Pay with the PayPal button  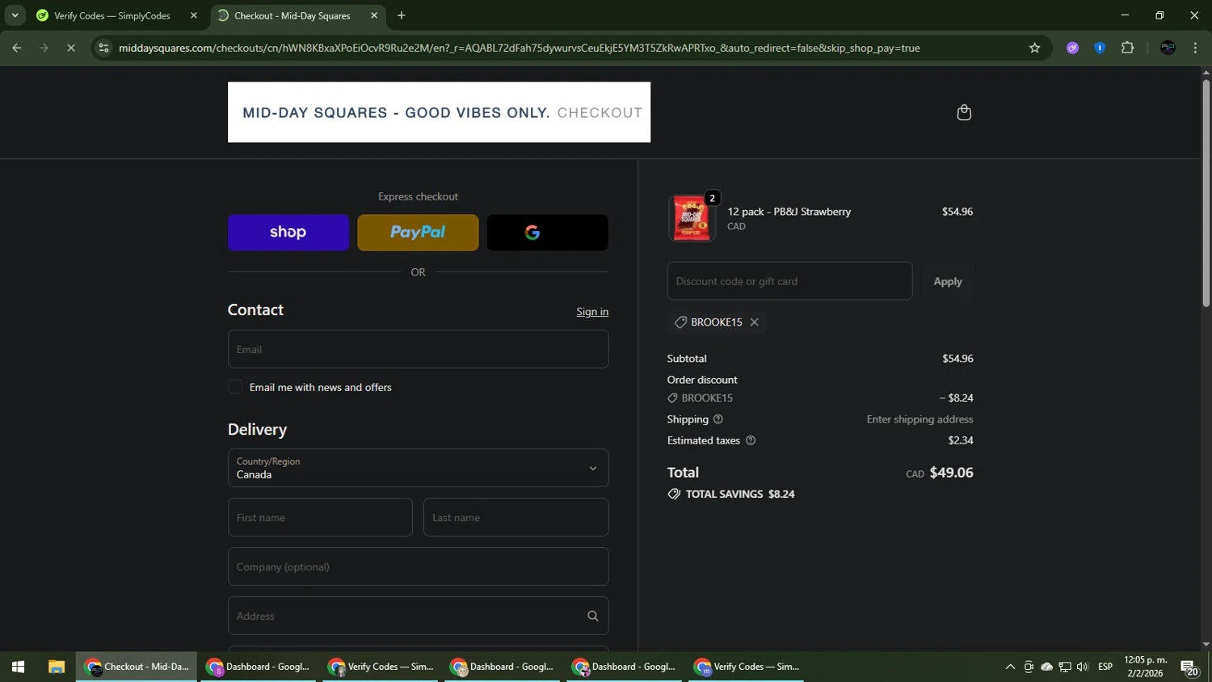(418, 233)
